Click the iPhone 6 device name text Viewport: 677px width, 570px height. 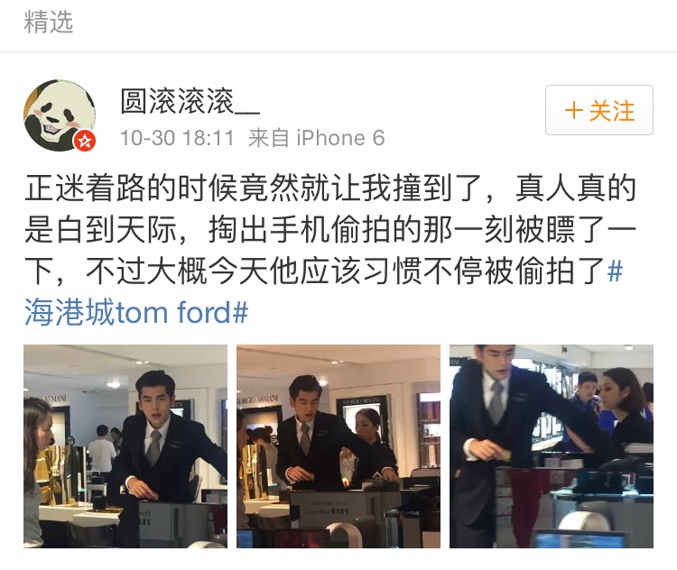340,138
